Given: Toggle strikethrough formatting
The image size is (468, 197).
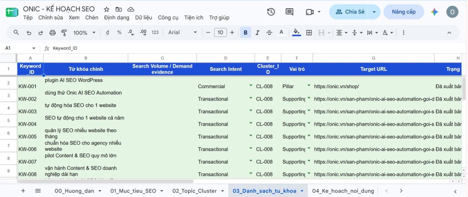Looking at the screenshot, I should tap(269, 32).
